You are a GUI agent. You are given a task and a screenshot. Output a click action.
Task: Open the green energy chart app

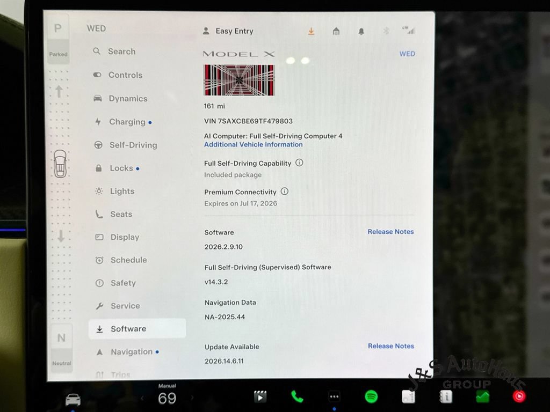click(x=483, y=396)
